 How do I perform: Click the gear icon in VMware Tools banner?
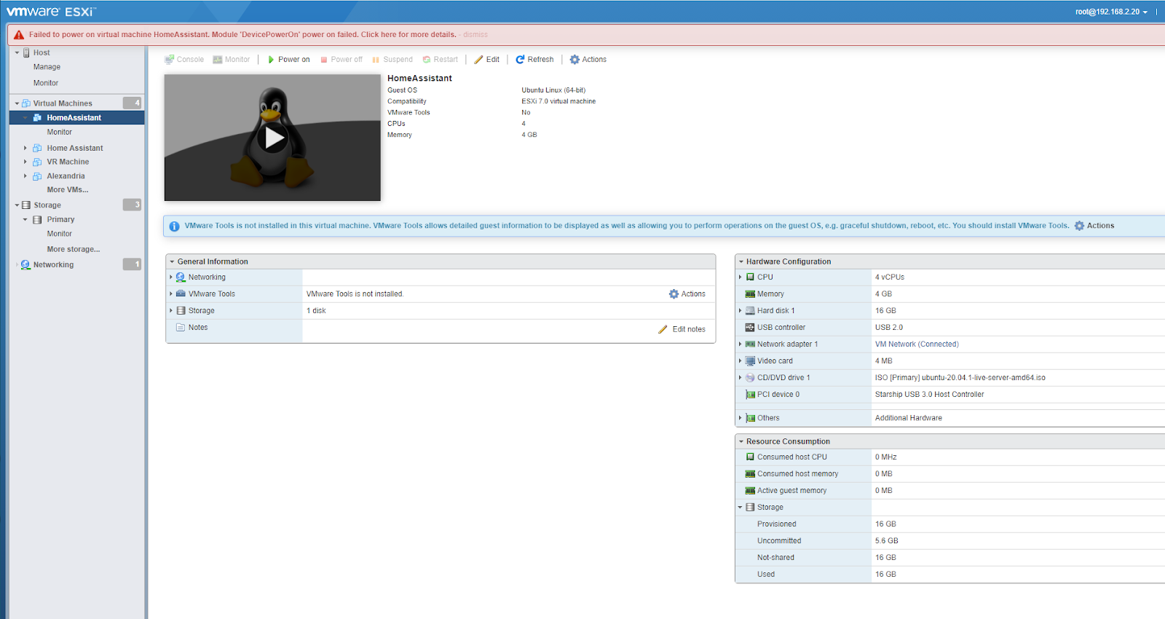1080,226
